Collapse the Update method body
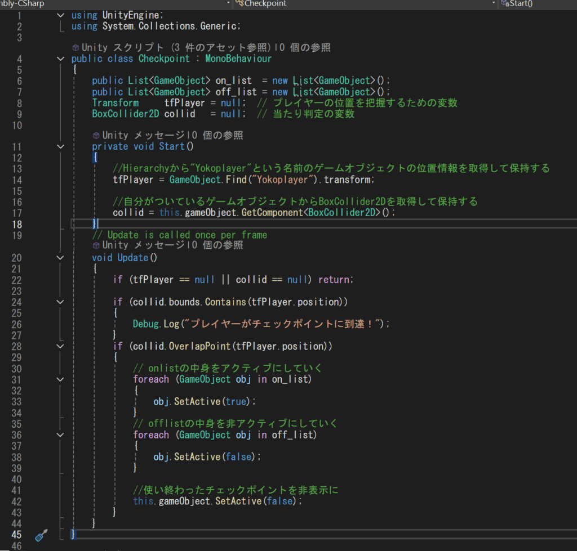Screen dimensions: 577x551 tap(61, 258)
